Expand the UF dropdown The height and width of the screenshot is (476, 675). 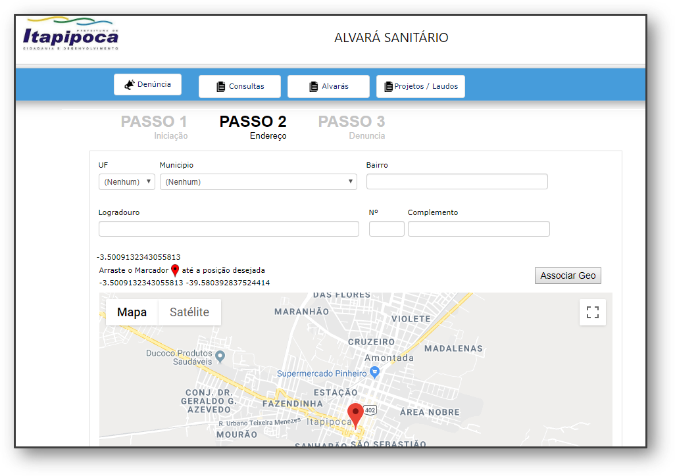pos(127,182)
